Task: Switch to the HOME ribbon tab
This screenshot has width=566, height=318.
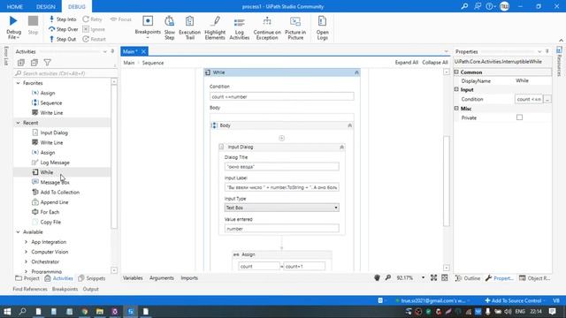Action: pyautogui.click(x=15, y=6)
